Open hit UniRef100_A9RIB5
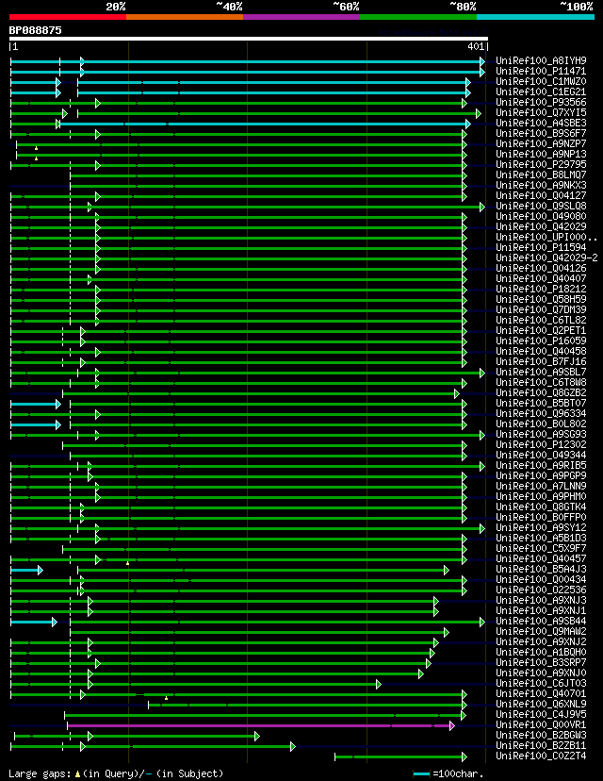This screenshot has height=781, width=603. pos(541,465)
